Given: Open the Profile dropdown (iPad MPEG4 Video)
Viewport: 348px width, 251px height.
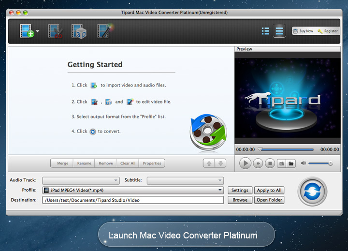Looking at the screenshot, I should pos(133,190).
